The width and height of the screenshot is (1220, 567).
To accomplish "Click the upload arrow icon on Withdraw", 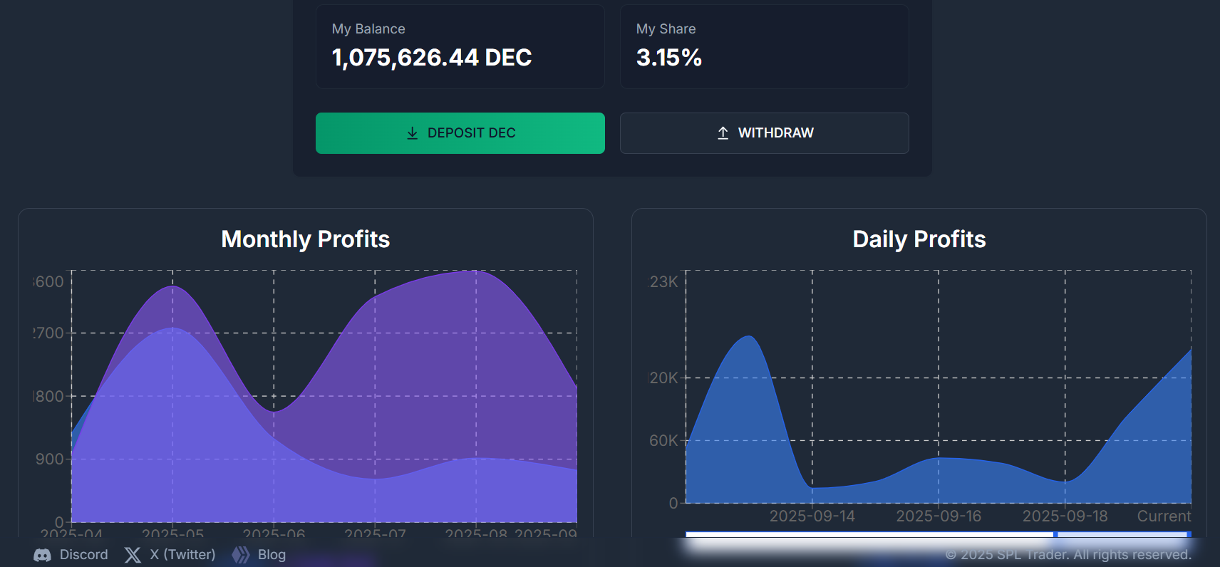I will (723, 133).
